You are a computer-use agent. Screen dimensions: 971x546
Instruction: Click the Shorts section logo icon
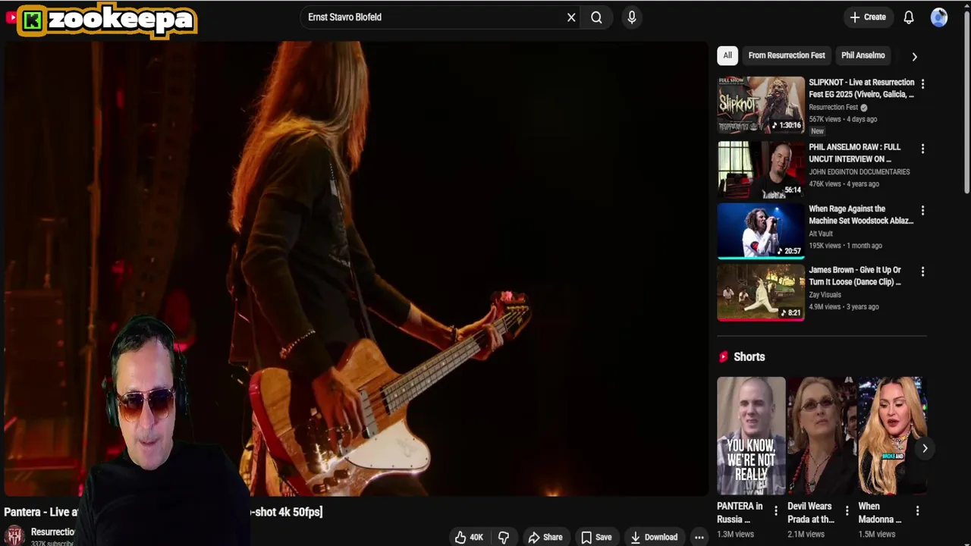coord(724,356)
